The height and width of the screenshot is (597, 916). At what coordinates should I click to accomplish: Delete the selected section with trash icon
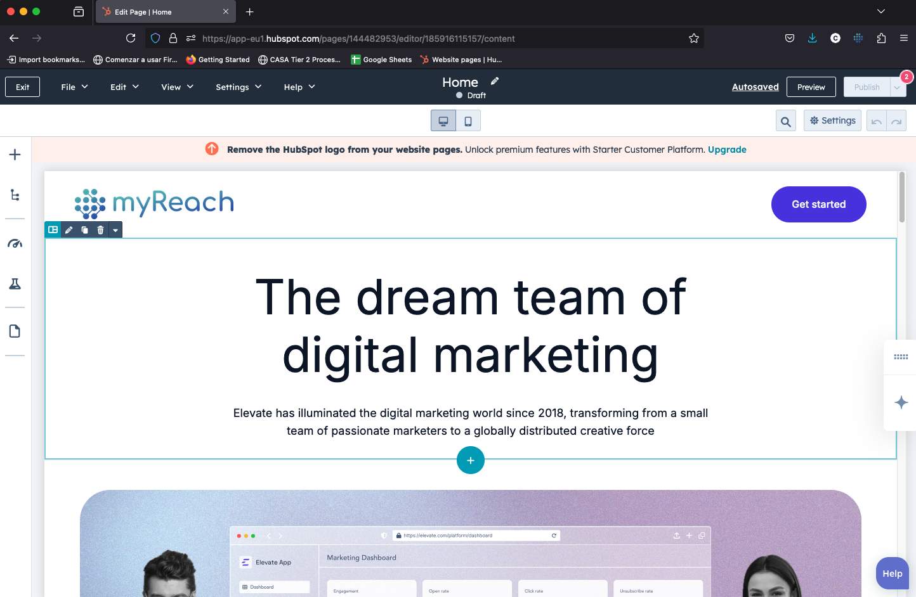pyautogui.click(x=100, y=230)
